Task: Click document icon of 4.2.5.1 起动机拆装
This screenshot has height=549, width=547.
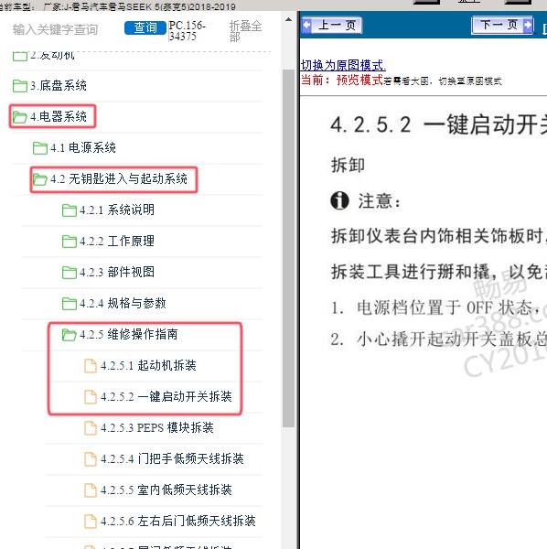Action: (x=91, y=366)
